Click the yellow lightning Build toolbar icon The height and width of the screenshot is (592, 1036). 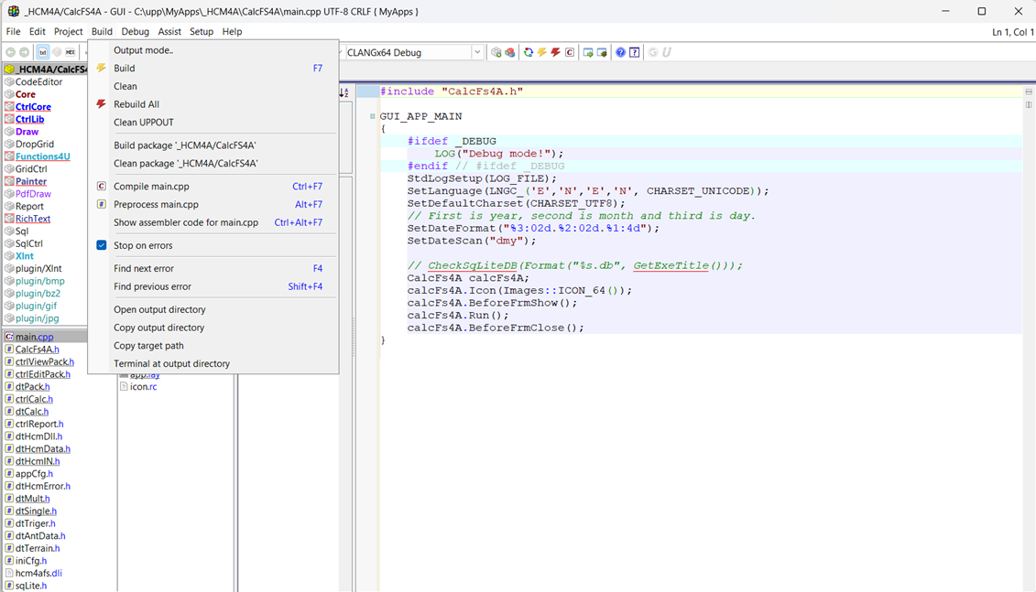542,52
